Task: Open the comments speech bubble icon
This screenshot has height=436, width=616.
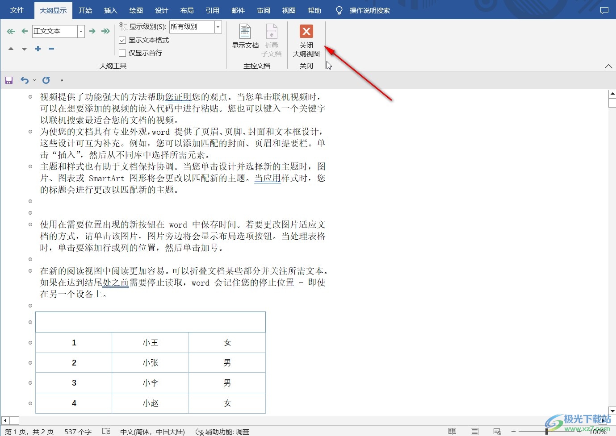Action: tap(604, 10)
